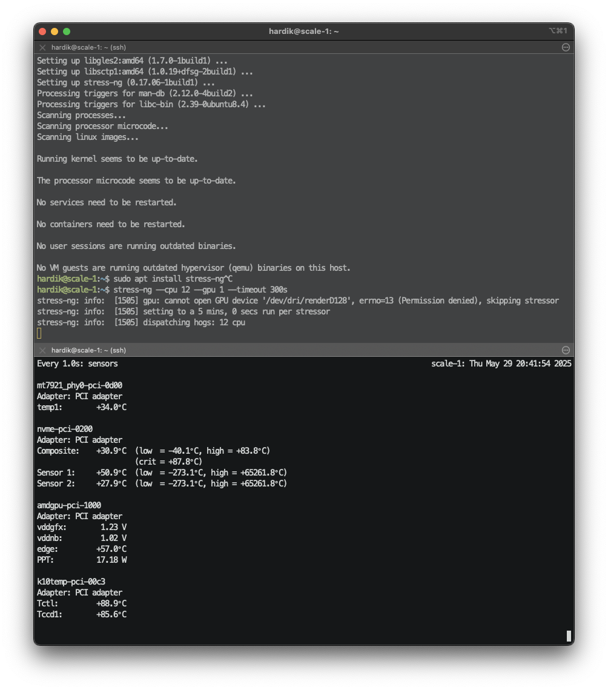Image resolution: width=608 pixels, height=690 pixels.
Task: Click 'setting to a 5 mins, 0 secs run per stressor' line
Action: [183, 311]
